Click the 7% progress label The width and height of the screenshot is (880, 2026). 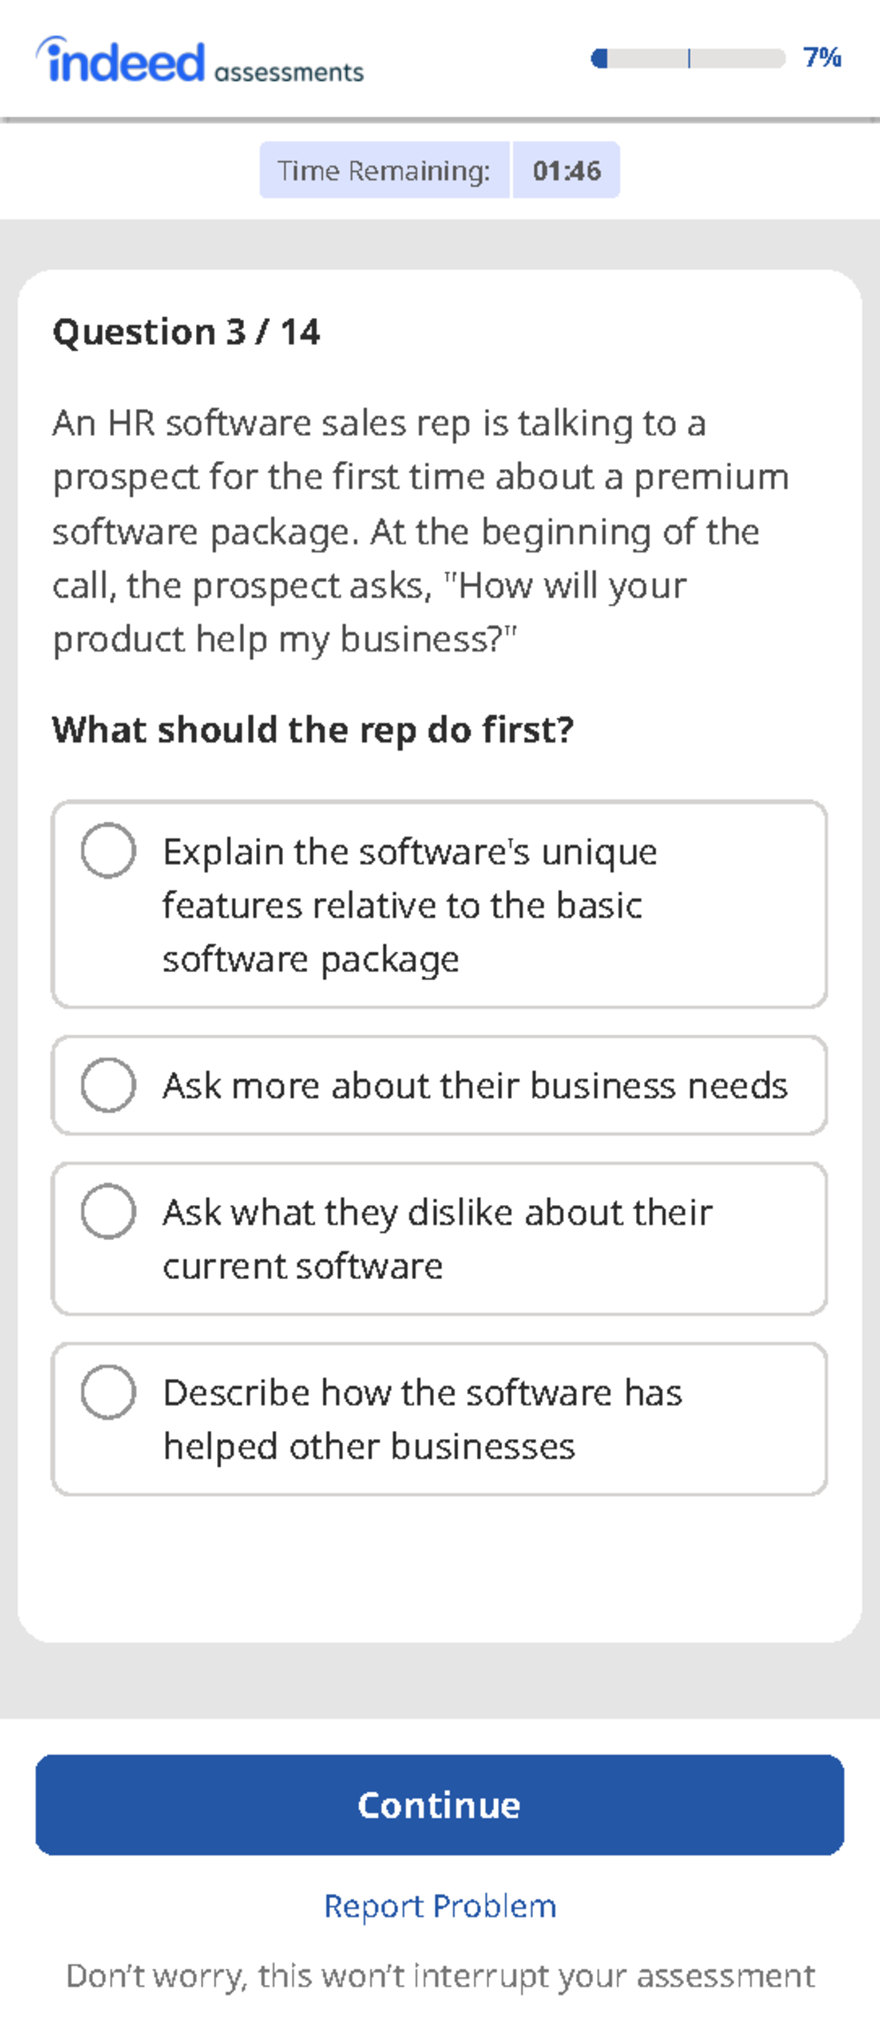pos(821,57)
